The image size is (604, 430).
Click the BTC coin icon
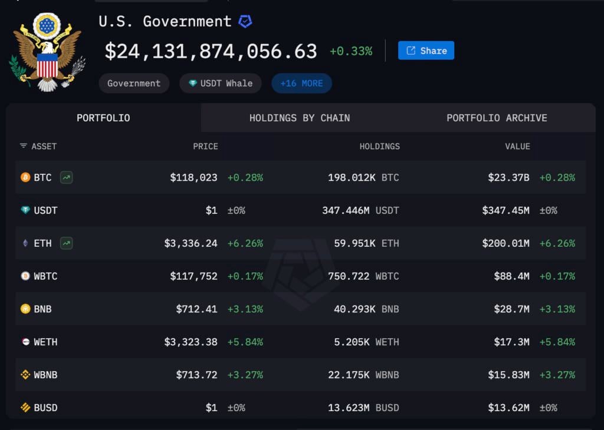(x=25, y=177)
